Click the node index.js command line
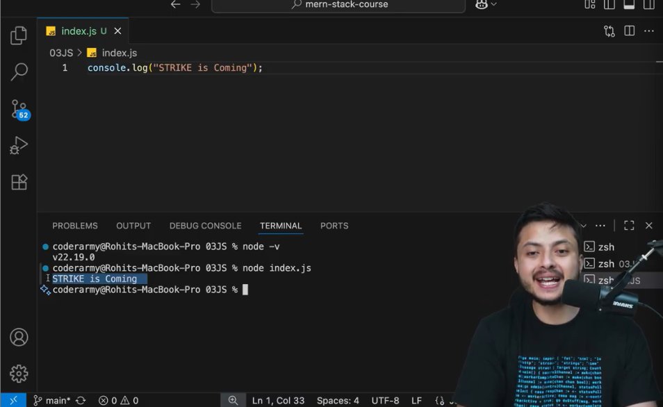This screenshot has width=663, height=407. click(x=182, y=268)
